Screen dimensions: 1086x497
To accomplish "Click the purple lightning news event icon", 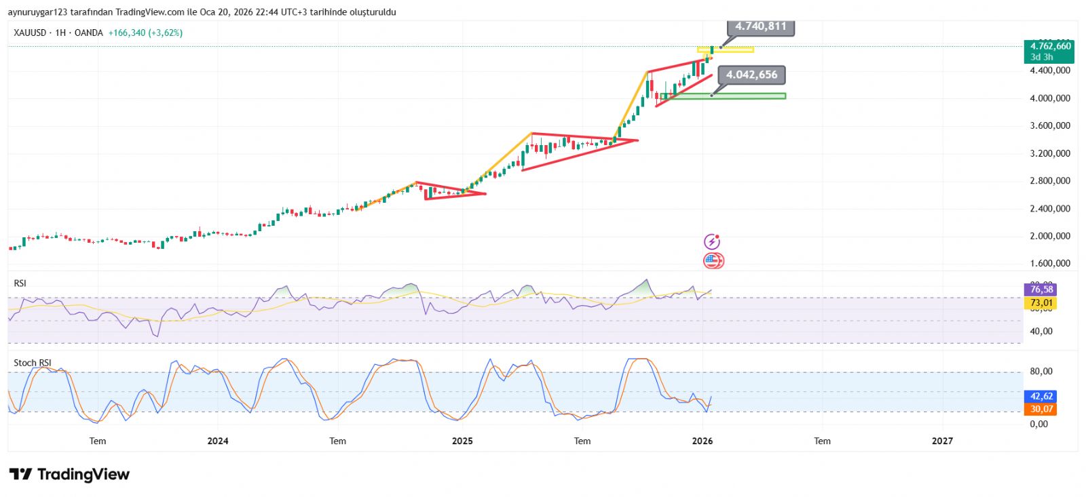I will coord(711,241).
